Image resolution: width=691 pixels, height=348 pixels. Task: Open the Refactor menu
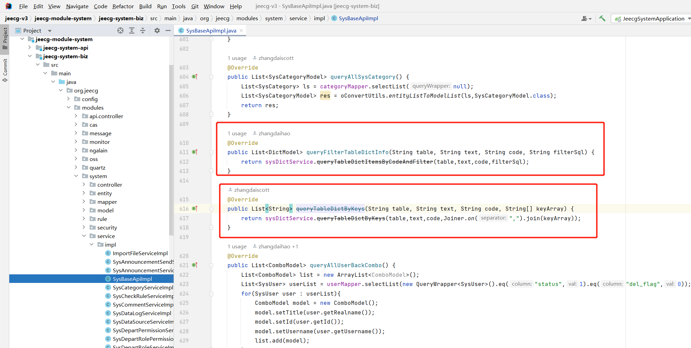pyautogui.click(x=123, y=6)
